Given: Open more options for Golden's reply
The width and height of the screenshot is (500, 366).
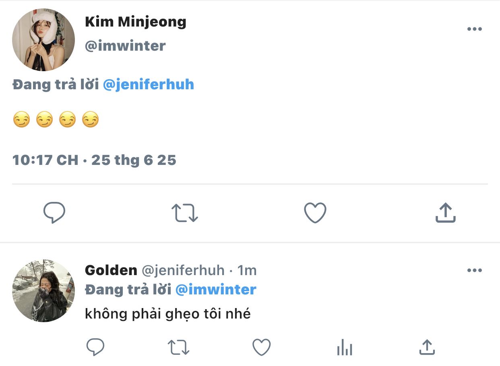Looking at the screenshot, I should (x=474, y=270).
